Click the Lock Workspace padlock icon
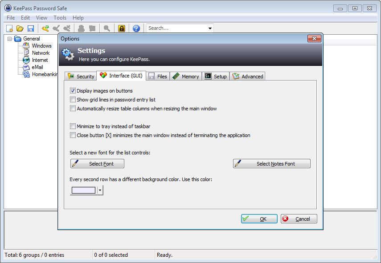This screenshot has height=263, width=381. 122,28
